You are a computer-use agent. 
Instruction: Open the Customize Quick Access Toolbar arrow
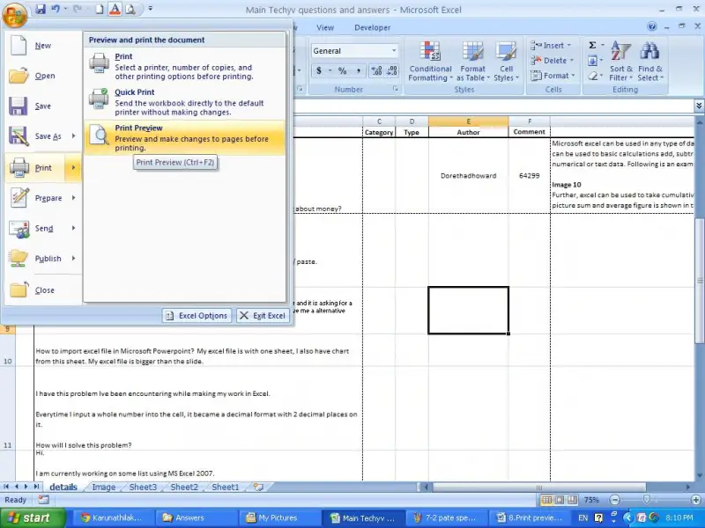coord(150,9)
